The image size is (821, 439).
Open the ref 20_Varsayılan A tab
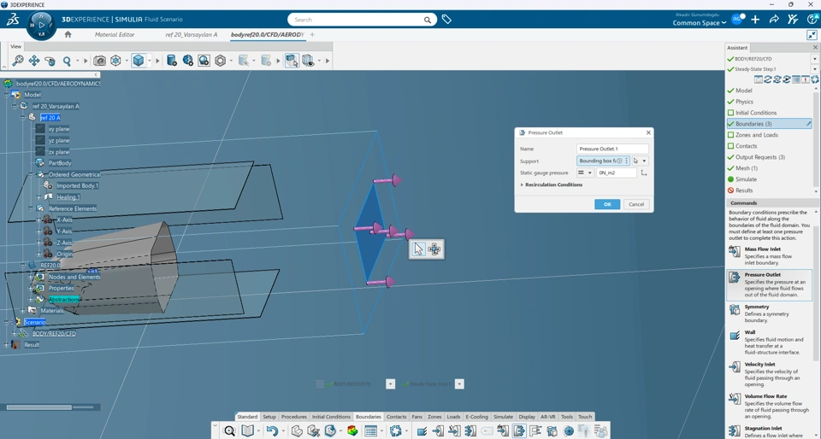pos(191,34)
